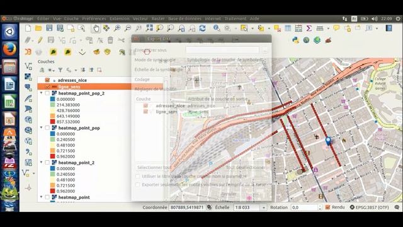Uncheck adresses_nice in Export DXF dialog
Screen dimensions: 403x227
145,106
